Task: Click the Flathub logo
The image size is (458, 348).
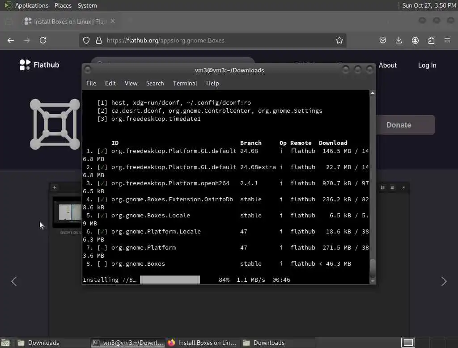Action: (x=39, y=65)
